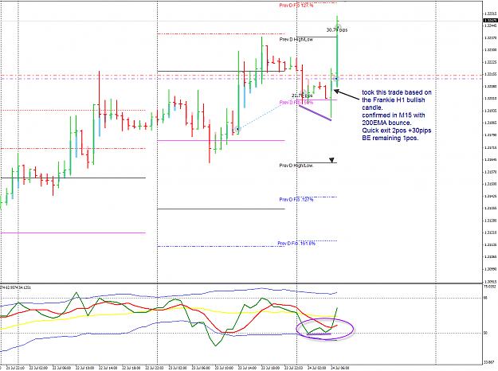
Task: Click the current price tag on the price axis
Action: pyautogui.click(x=489, y=21)
